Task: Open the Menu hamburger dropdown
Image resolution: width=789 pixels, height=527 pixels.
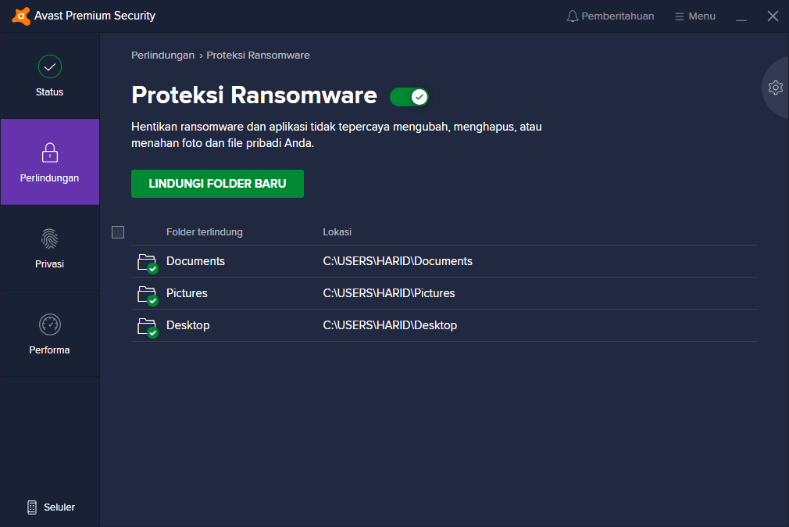Action: point(695,16)
